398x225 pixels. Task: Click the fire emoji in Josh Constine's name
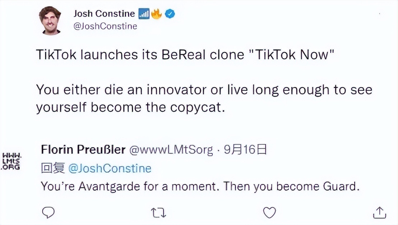click(157, 13)
